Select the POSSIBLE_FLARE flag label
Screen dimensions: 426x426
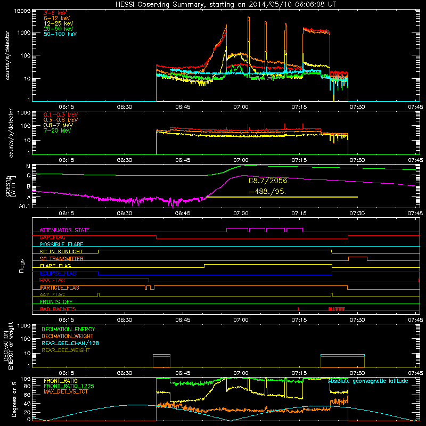(61, 244)
